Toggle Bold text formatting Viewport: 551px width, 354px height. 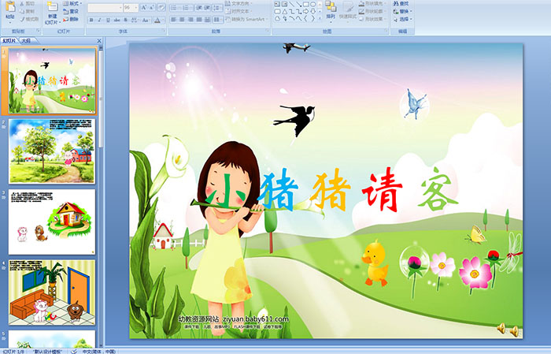coord(91,19)
